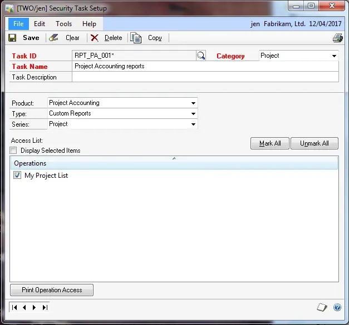Screen dimensions: 349x325
Task: Go to first record navigation arrow
Action: tap(15, 307)
